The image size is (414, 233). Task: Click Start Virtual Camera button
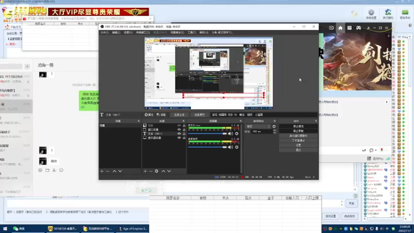point(299,136)
